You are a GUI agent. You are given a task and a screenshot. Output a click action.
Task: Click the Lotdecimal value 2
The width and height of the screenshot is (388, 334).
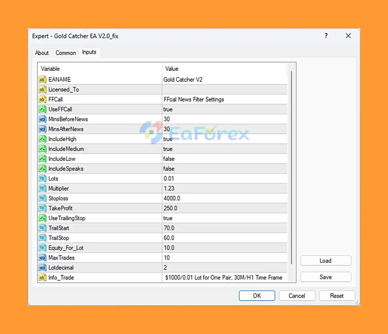tap(166, 268)
